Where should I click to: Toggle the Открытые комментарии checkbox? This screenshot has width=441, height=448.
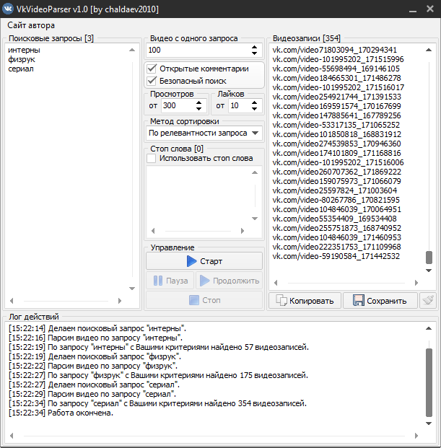[x=152, y=69]
